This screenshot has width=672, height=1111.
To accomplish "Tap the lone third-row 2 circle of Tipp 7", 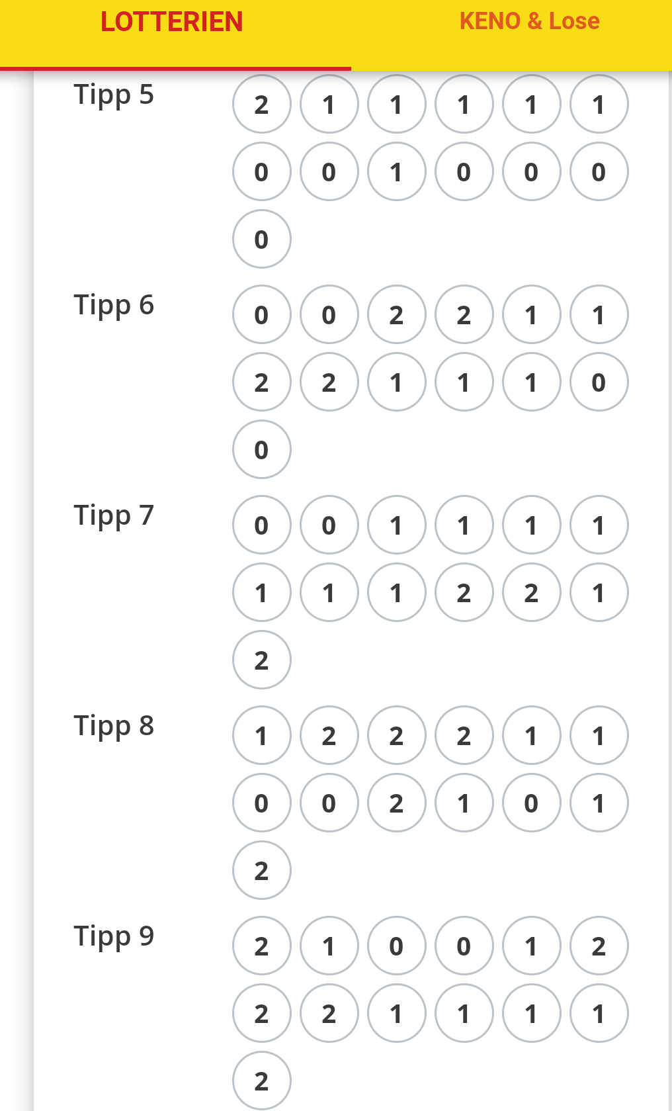I will tap(262, 660).
